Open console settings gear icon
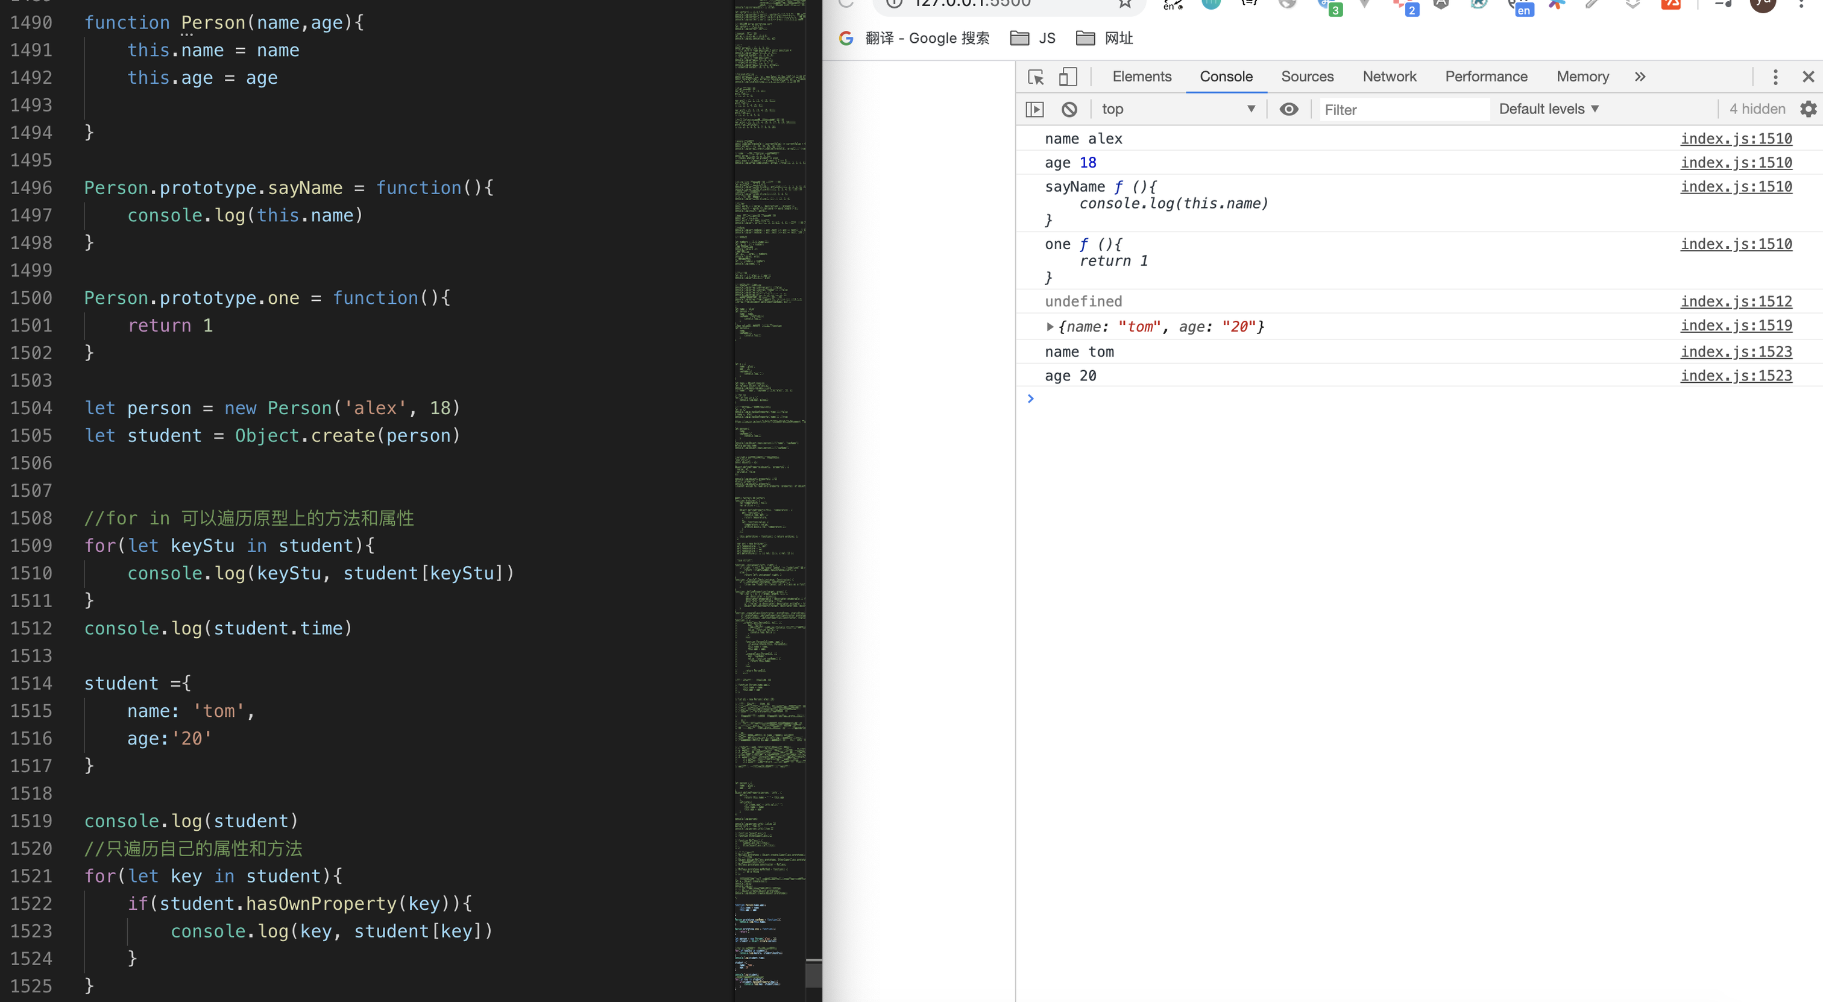 click(1807, 109)
